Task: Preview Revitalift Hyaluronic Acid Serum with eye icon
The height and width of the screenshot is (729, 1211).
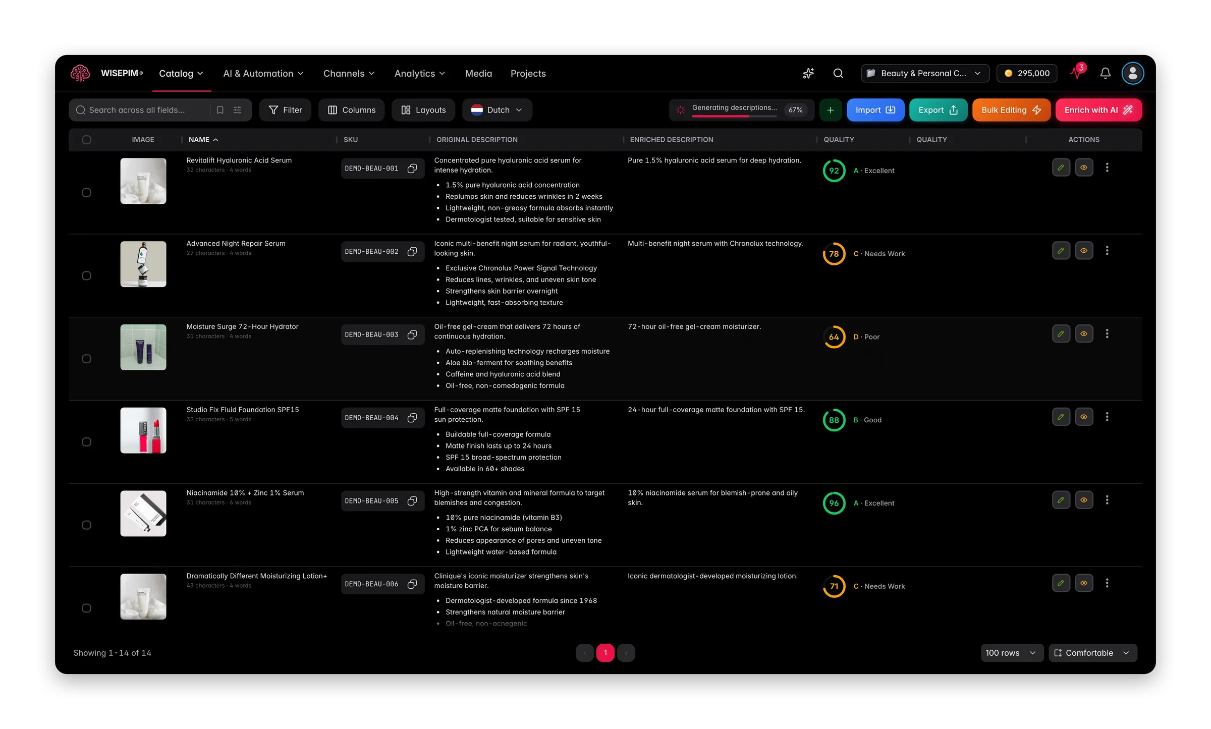Action: coord(1083,167)
